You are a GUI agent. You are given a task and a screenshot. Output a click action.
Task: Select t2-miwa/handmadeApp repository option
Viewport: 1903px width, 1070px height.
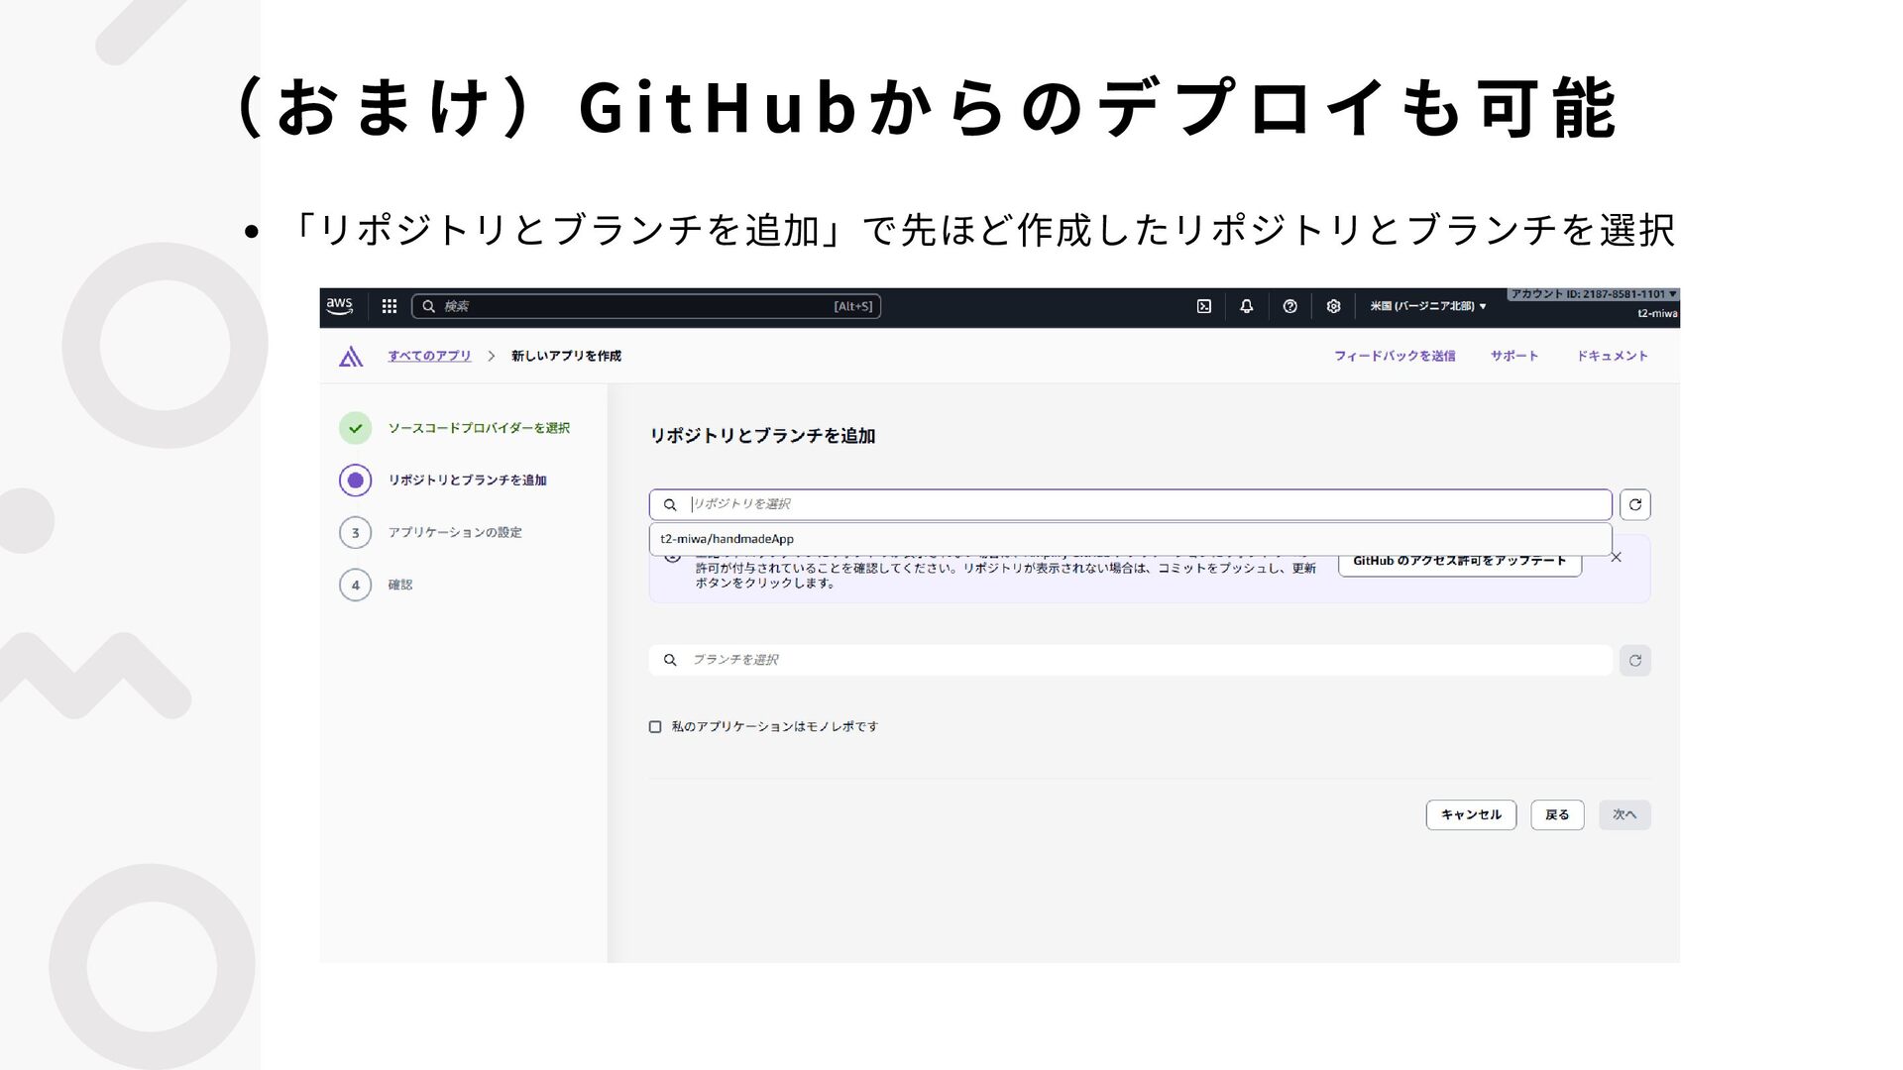point(728,539)
